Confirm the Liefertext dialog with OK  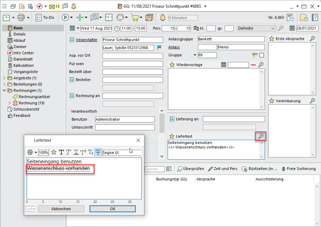112,209
